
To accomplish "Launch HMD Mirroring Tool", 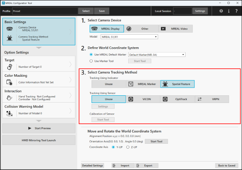I will click(x=39, y=141).
